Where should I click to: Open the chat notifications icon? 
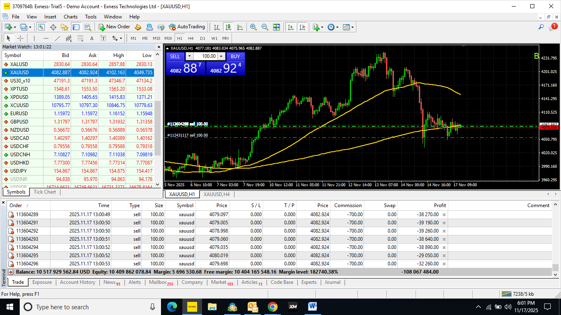(x=553, y=27)
